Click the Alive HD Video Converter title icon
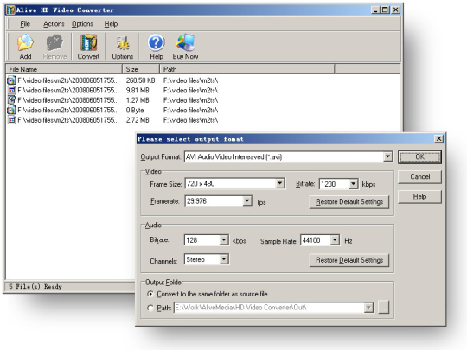Image resolution: width=467 pixels, height=350 pixels. point(10,10)
